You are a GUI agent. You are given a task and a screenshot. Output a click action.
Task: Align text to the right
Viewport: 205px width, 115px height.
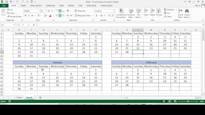[x=63, y=16]
